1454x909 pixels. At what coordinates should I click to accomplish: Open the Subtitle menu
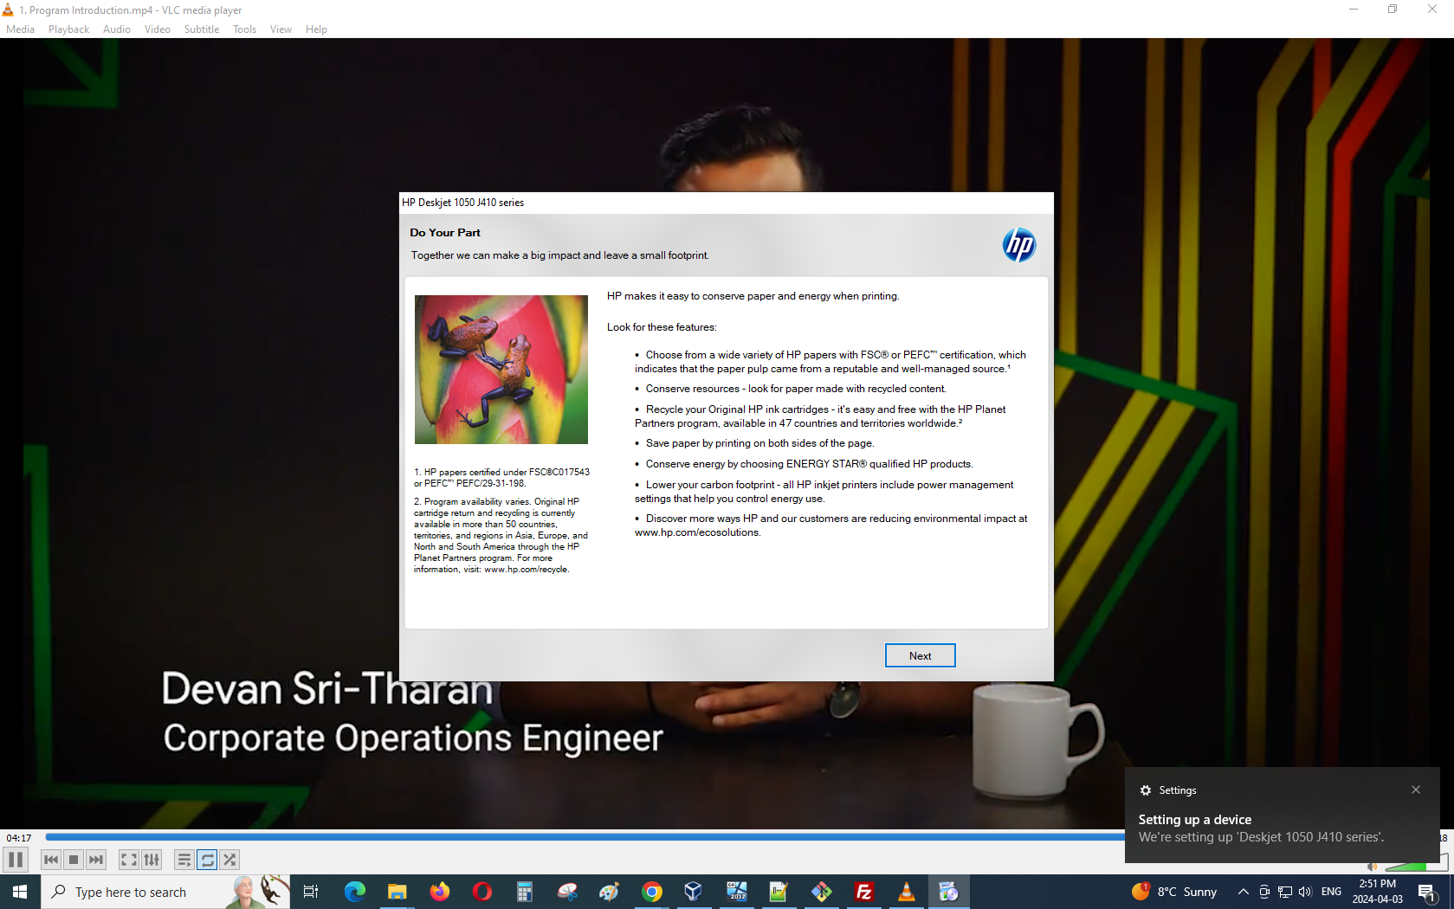point(201,29)
